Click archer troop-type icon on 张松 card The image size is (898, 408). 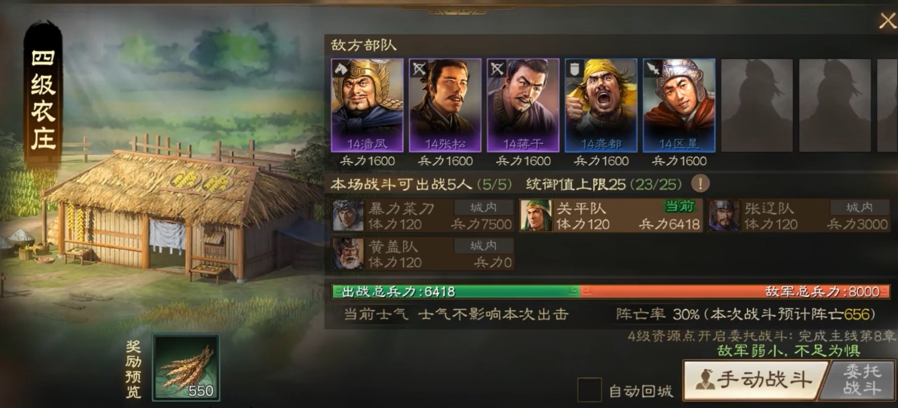419,69
